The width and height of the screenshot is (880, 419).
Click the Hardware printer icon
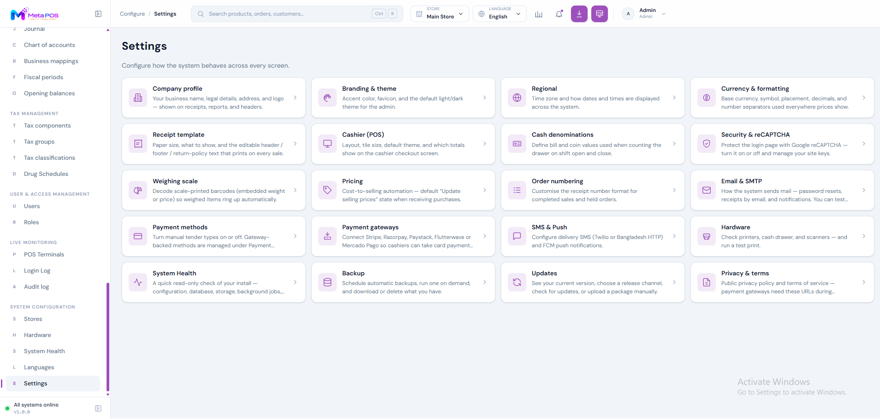tap(707, 236)
